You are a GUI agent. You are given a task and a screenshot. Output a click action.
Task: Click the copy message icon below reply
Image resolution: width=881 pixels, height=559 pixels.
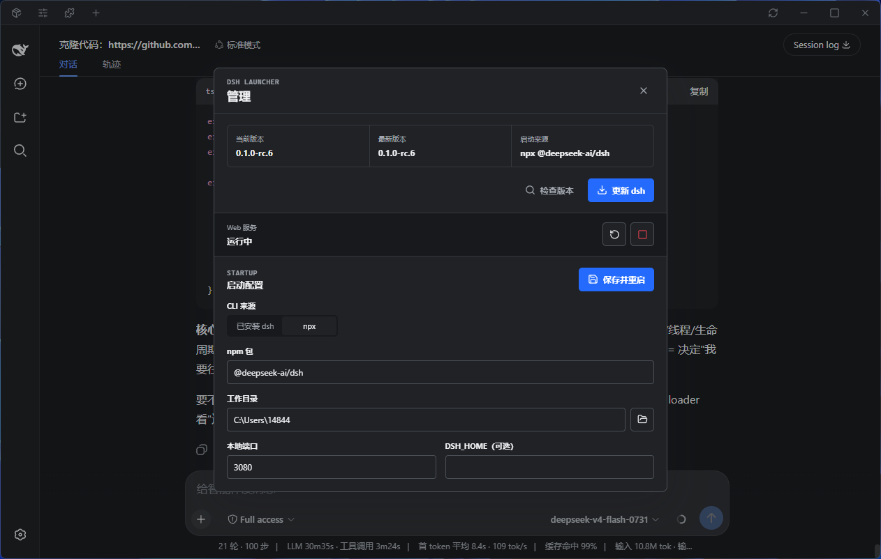202,450
